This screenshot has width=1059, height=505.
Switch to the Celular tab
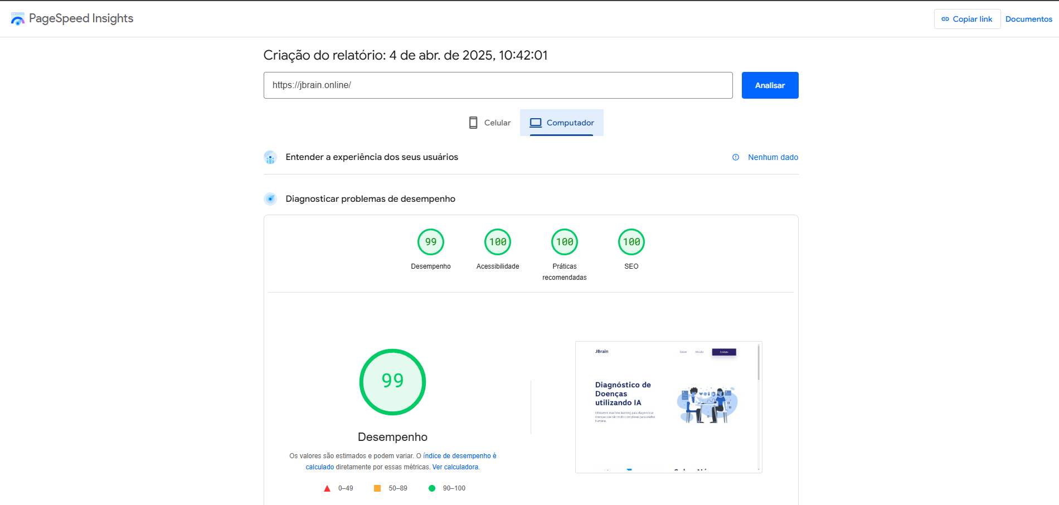[x=490, y=123]
